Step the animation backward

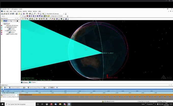(30, 16)
